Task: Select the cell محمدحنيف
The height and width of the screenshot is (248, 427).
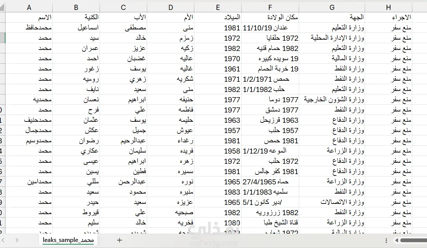Action: click(x=29, y=120)
